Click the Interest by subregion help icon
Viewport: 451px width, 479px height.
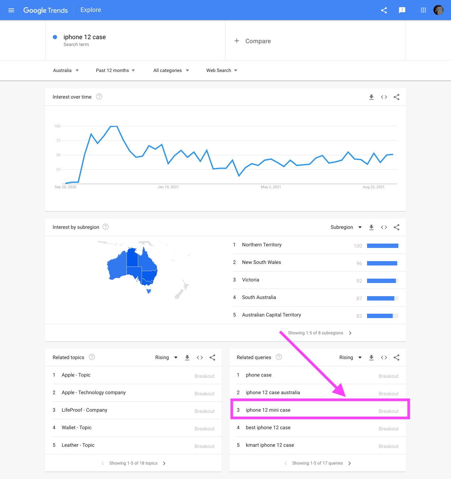click(106, 227)
